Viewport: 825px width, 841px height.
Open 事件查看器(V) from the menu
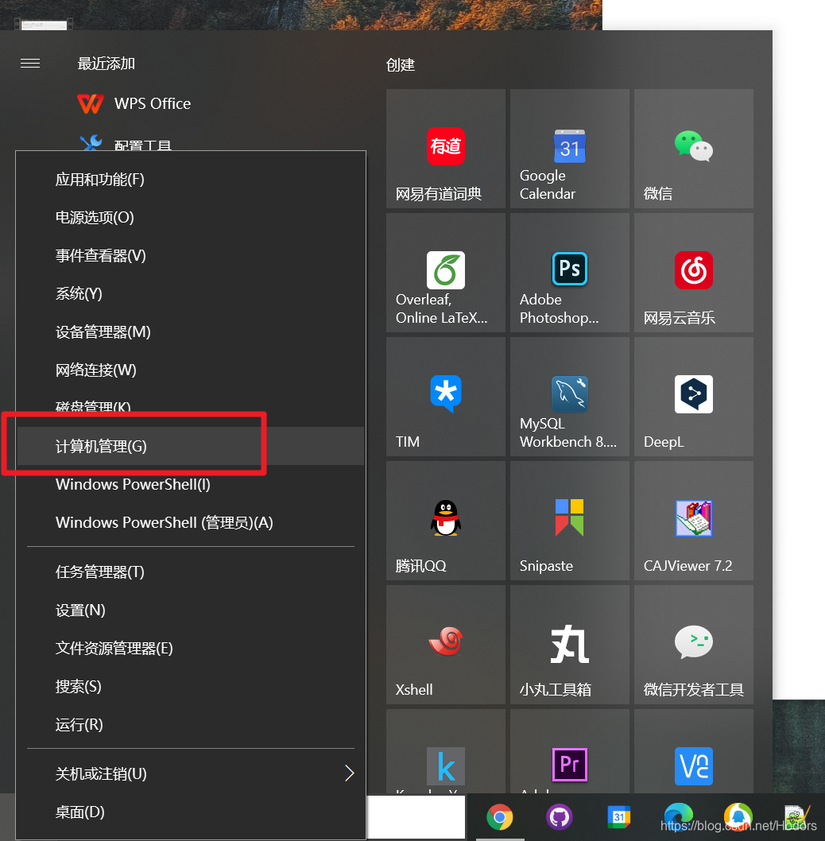click(x=191, y=255)
